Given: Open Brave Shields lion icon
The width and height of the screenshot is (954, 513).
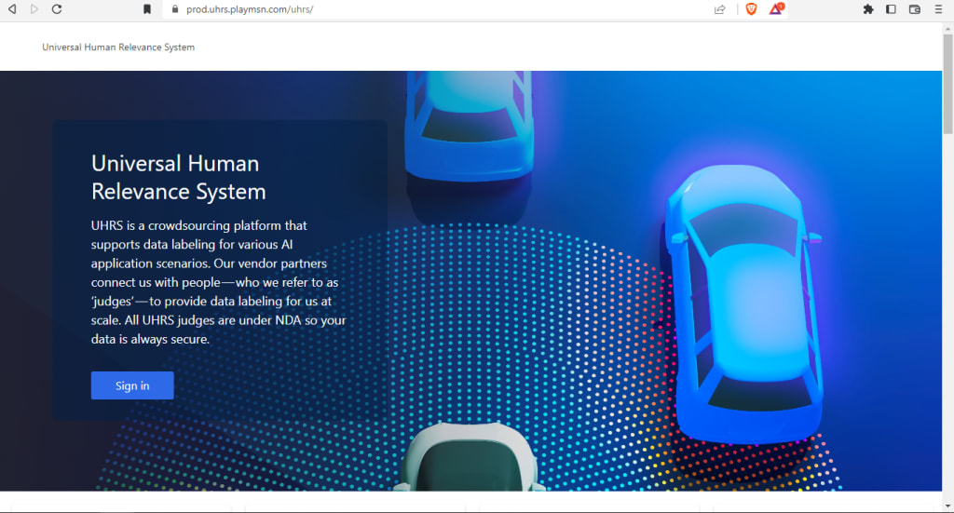Looking at the screenshot, I should click(752, 9).
